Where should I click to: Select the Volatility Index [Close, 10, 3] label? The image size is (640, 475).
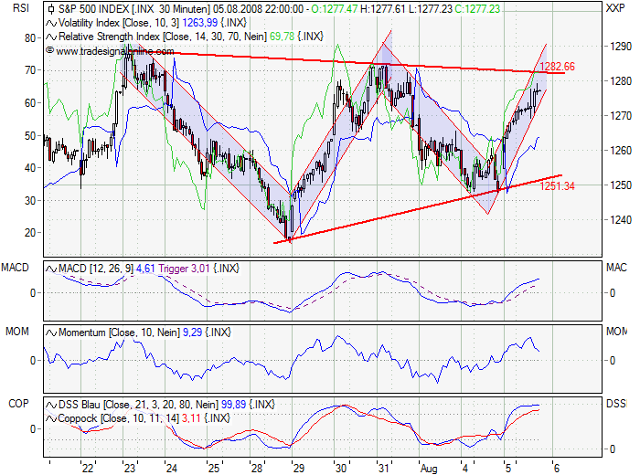click(x=119, y=23)
